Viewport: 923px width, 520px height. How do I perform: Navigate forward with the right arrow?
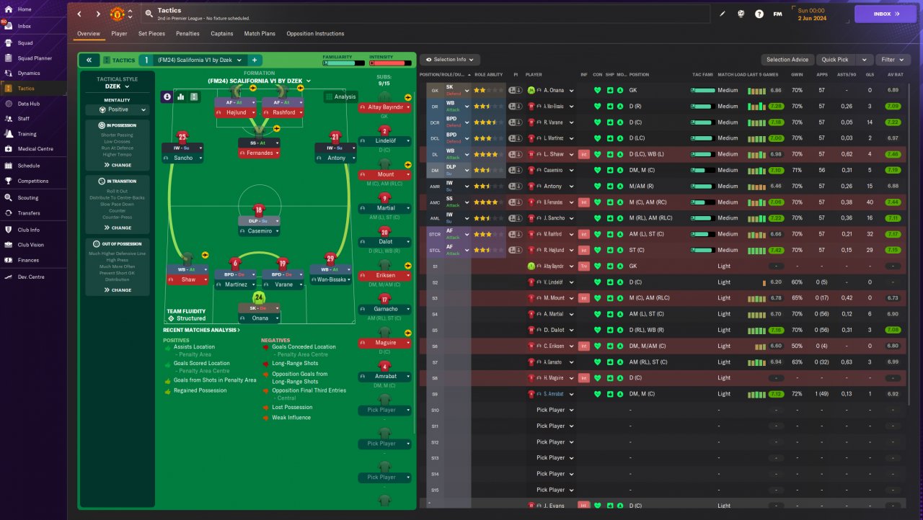[x=99, y=14]
